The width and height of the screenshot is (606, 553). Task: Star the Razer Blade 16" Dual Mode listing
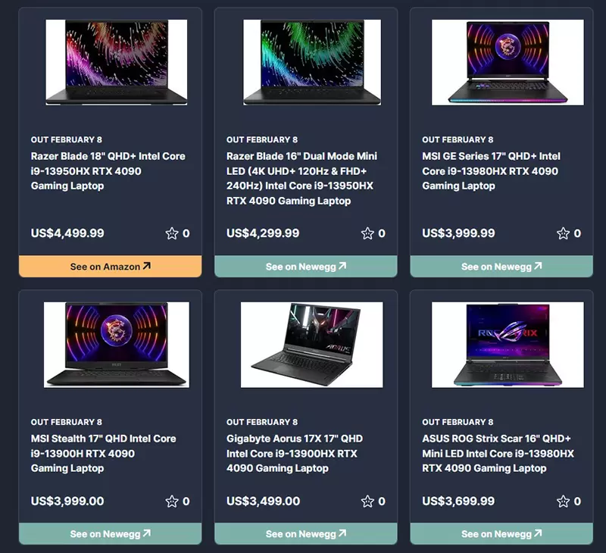click(367, 233)
